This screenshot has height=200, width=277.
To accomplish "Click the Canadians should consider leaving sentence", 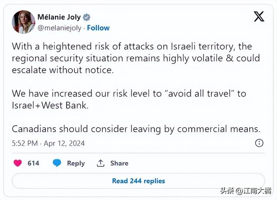I will pyautogui.click(x=136, y=129).
